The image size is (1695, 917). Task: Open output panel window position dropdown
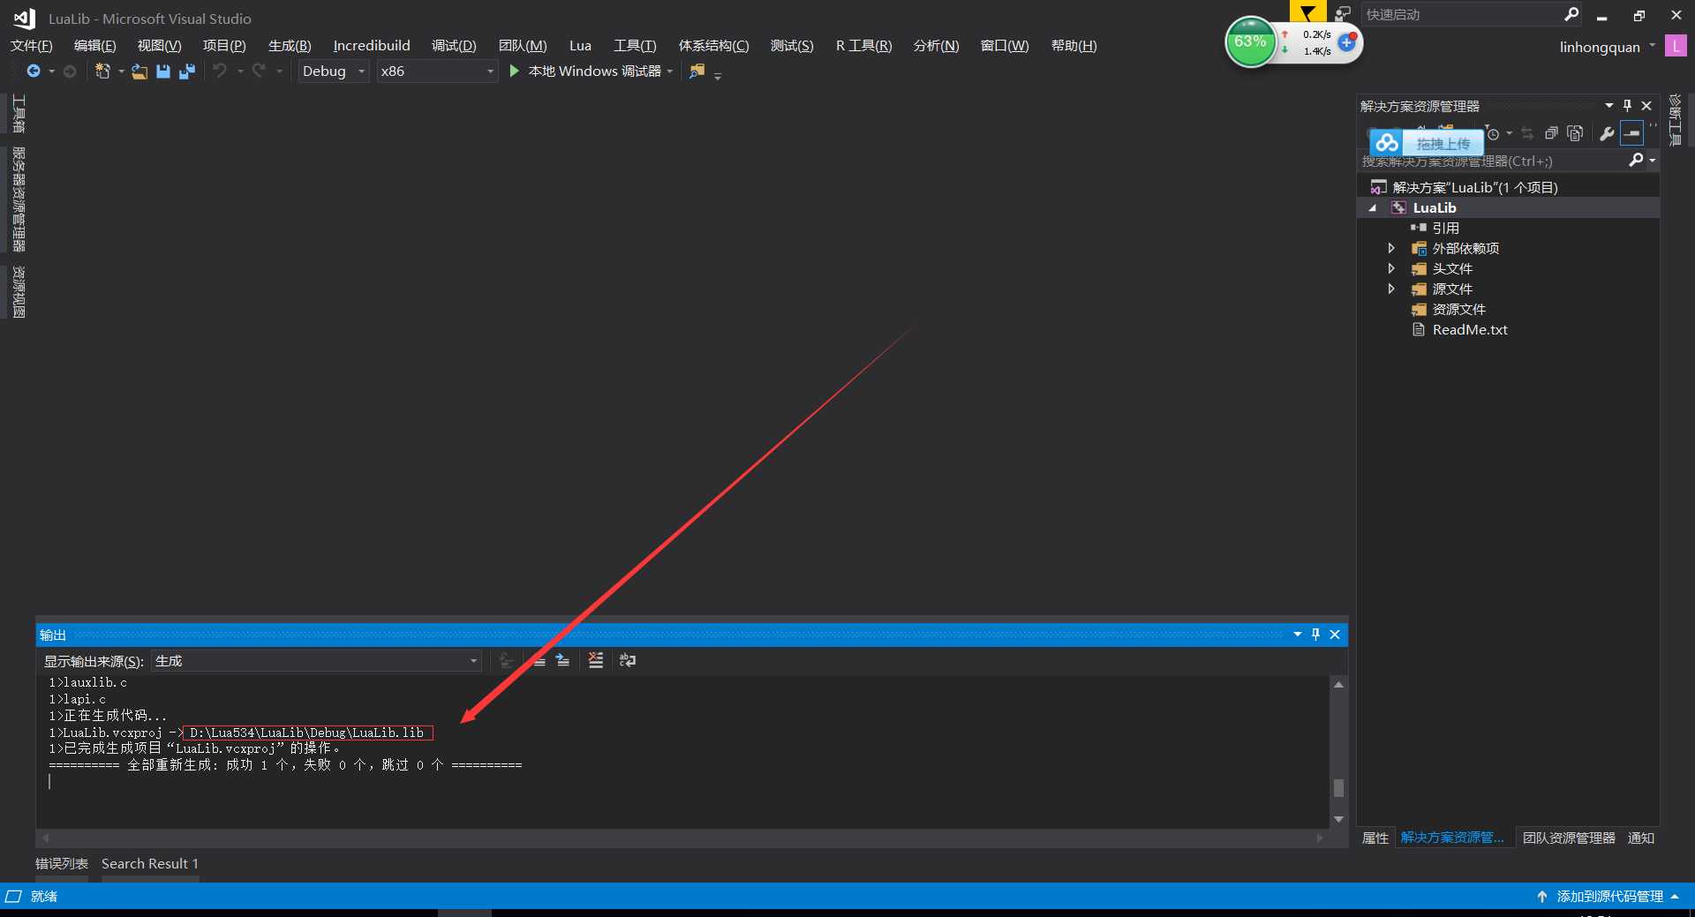1297,634
